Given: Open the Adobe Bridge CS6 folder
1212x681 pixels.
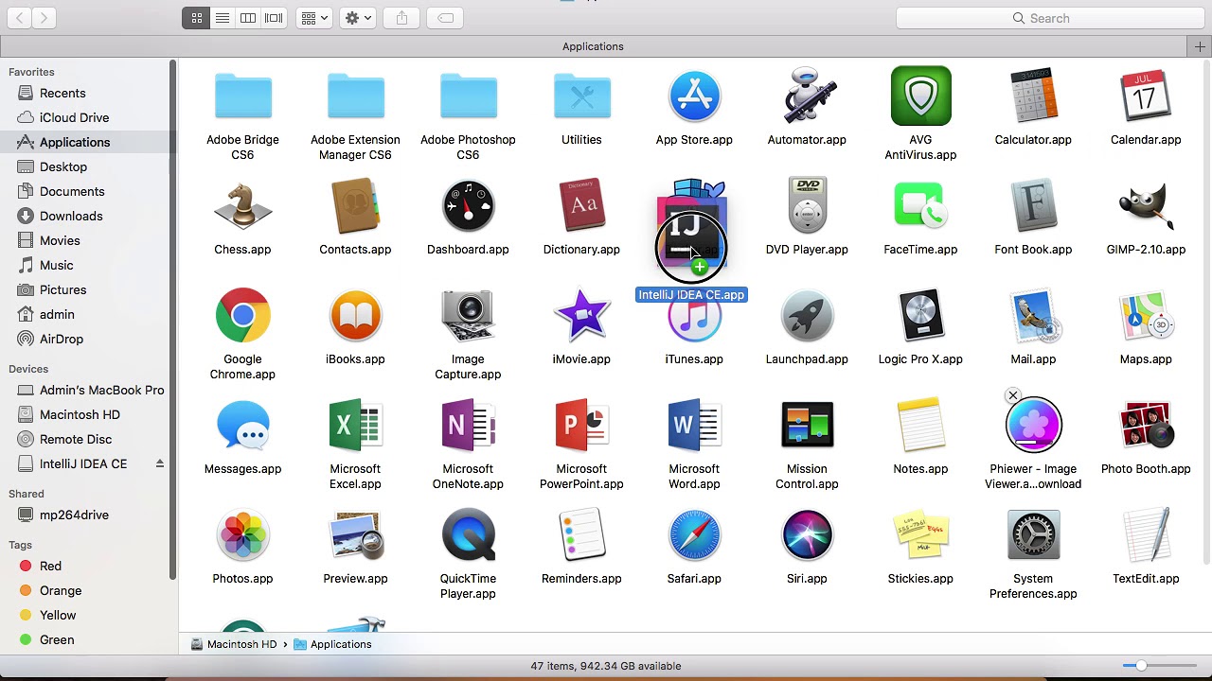Looking at the screenshot, I should click(x=242, y=97).
